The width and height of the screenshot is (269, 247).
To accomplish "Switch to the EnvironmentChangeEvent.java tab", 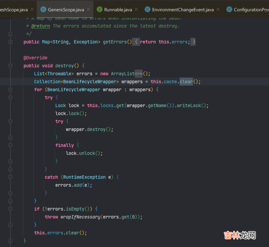I will coord(183,10).
